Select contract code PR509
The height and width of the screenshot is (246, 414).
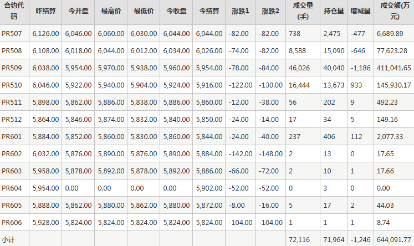coord(12,68)
